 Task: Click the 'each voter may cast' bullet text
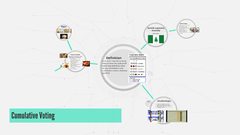(114, 62)
